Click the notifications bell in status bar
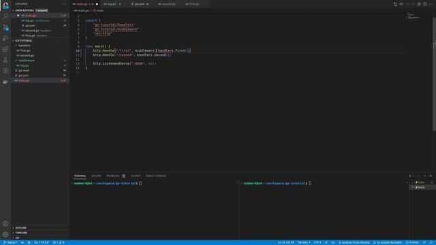436x245 pixels. coord(431,242)
